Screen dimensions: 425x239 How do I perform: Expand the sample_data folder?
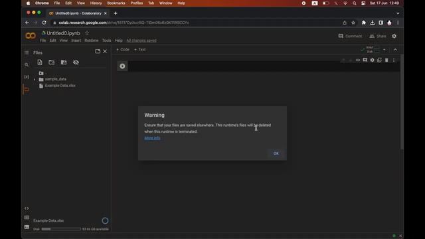pos(35,80)
